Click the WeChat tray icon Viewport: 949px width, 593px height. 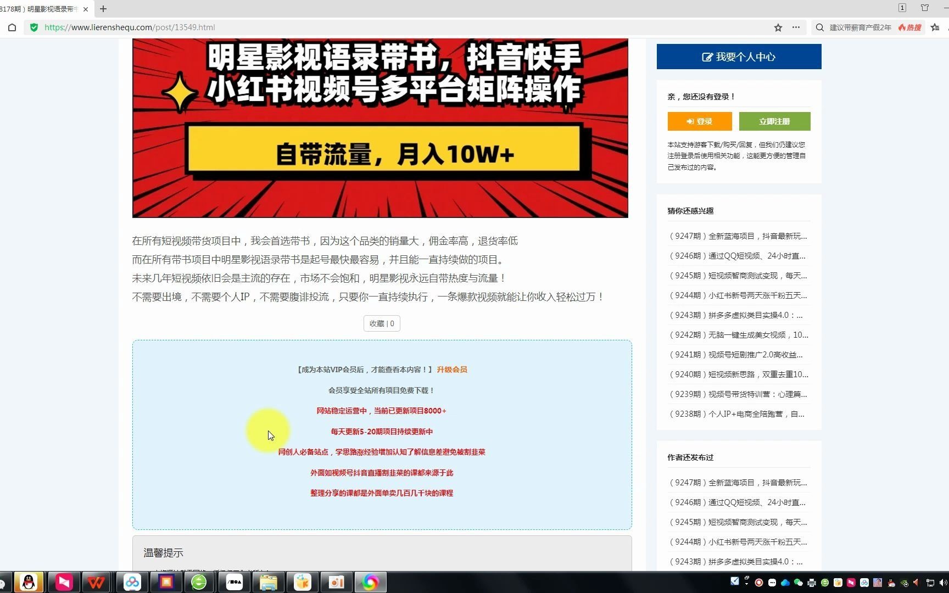pos(799,583)
